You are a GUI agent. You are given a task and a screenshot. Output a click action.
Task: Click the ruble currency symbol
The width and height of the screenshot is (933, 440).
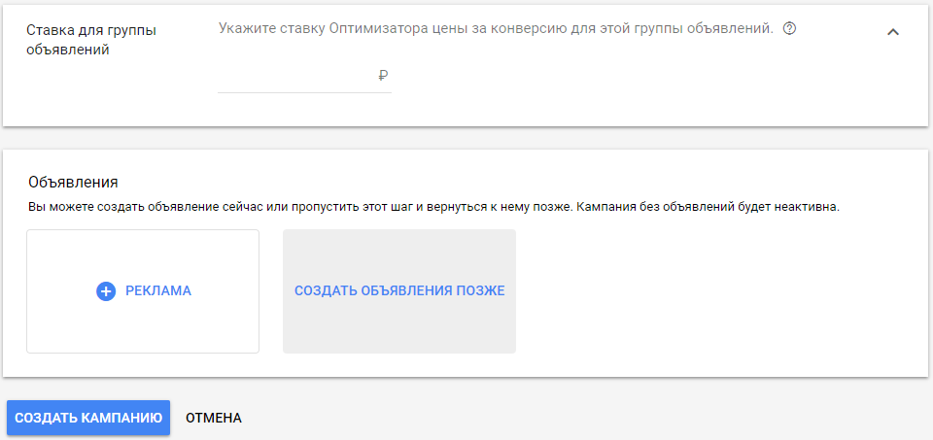[x=383, y=76]
